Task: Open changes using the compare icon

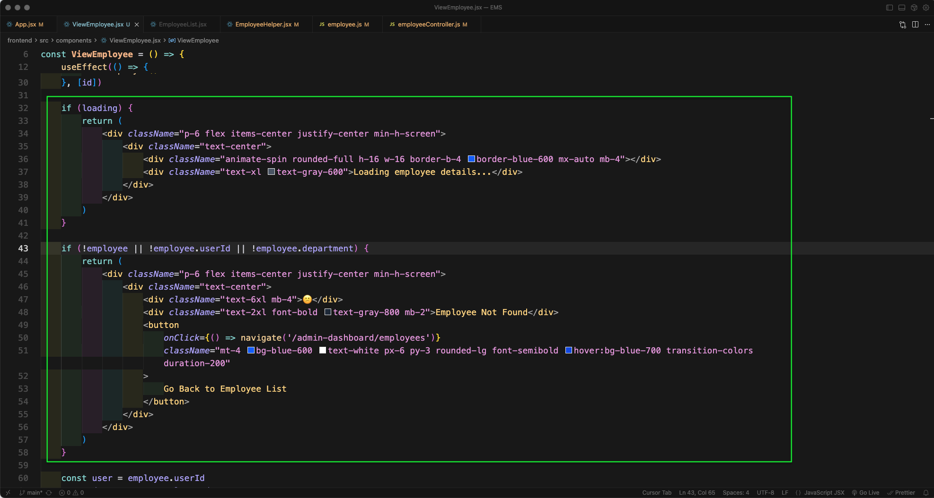Action: (x=903, y=25)
